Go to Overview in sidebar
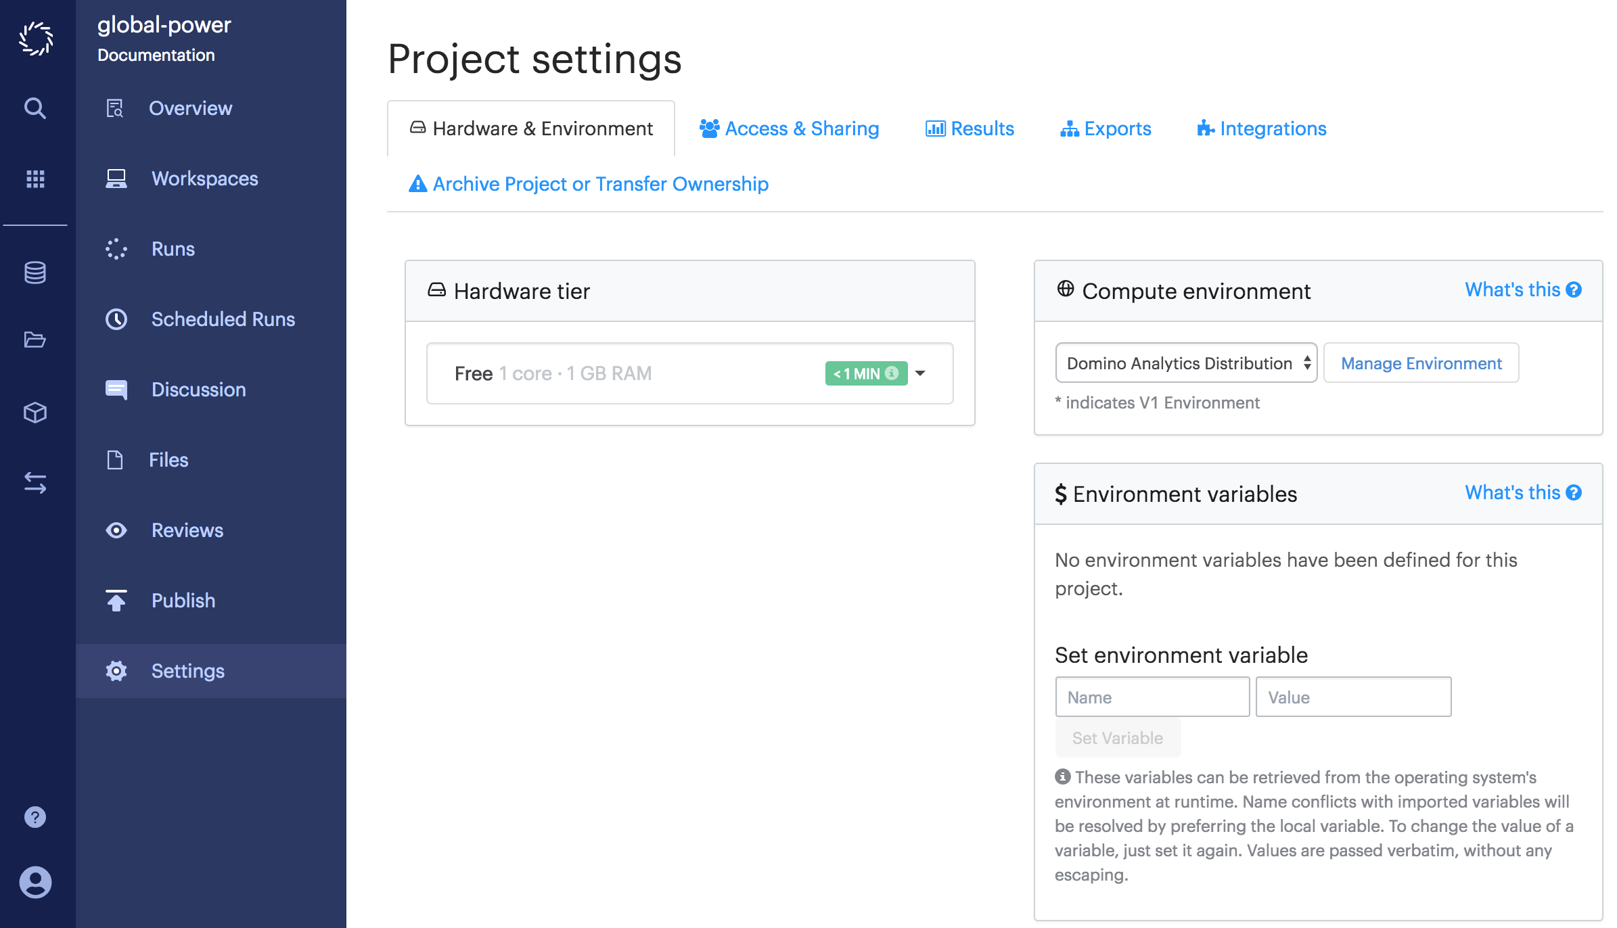 click(191, 108)
